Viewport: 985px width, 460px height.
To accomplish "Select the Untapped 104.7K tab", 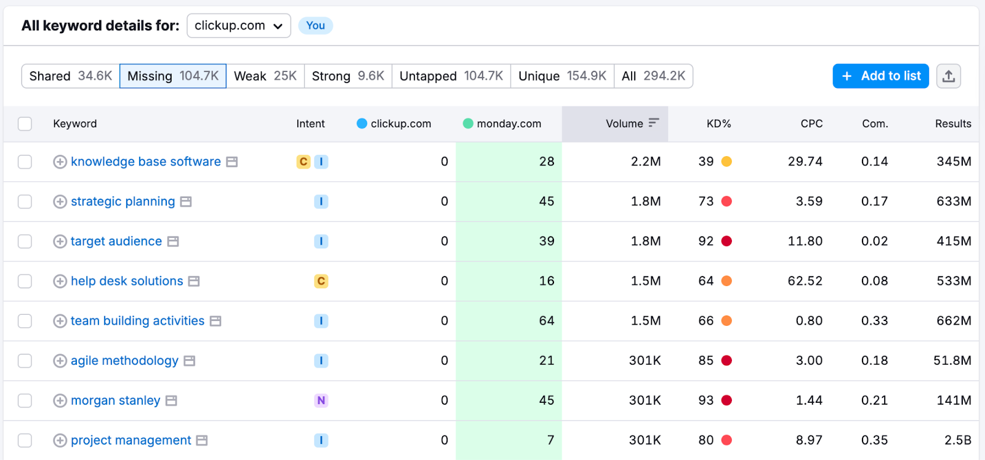I will 451,76.
